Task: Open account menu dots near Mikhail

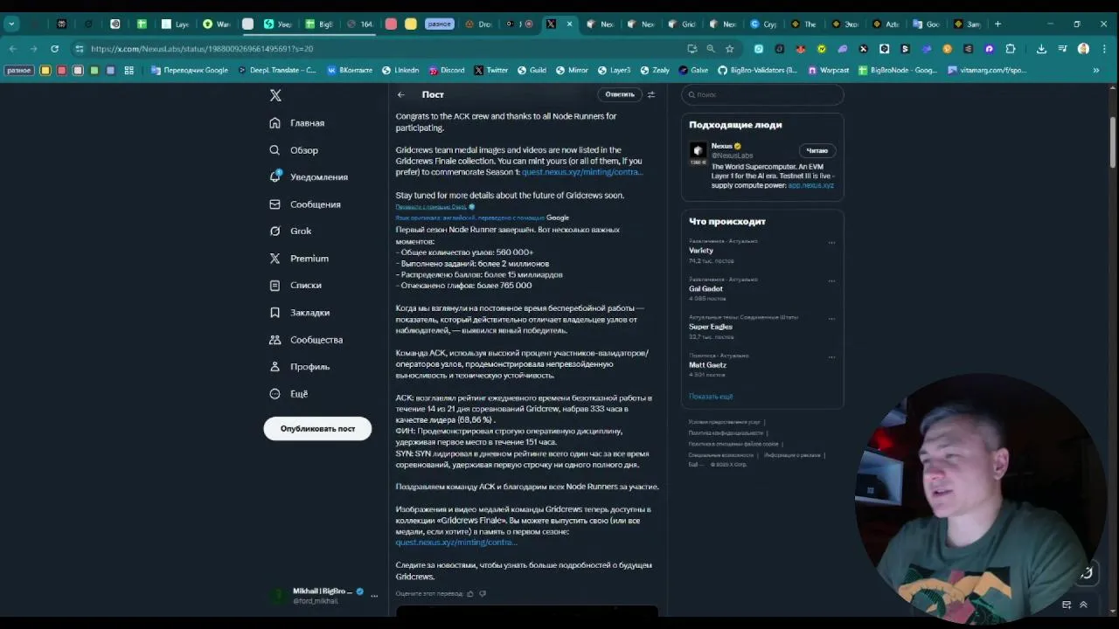Action: click(374, 596)
